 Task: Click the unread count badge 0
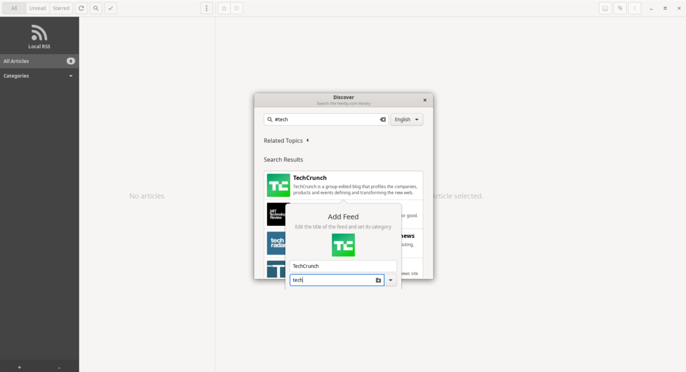70,61
